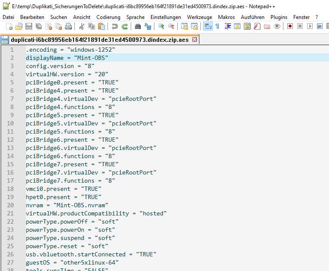The height and width of the screenshot is (271, 329).
Task: Click pciBridge7.virtualDev = "pcieRootPort" line
Action: point(91,172)
